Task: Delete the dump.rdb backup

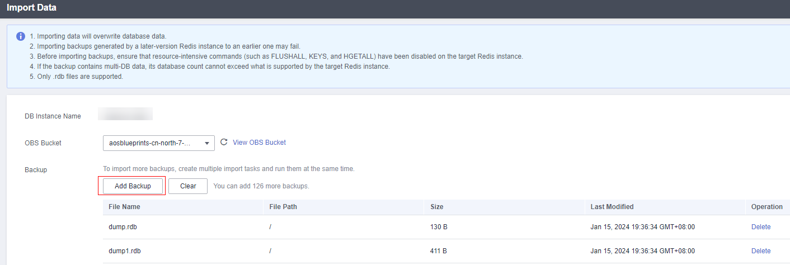Action: (x=760, y=227)
